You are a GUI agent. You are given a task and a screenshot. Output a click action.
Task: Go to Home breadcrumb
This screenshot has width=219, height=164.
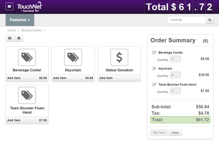12,31
